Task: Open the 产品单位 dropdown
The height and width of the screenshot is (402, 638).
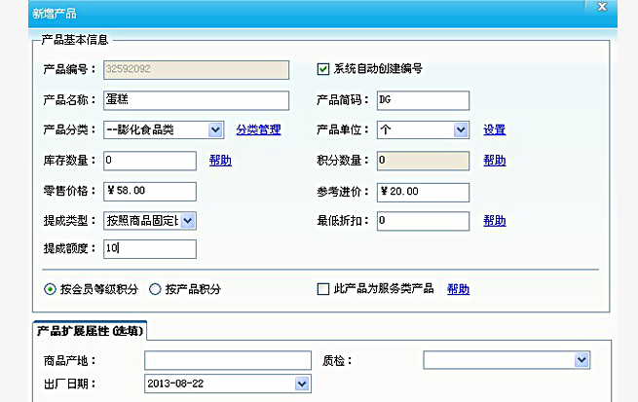Action: [x=461, y=129]
